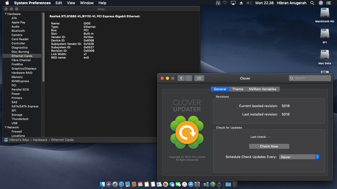Open Schedule Check Updates dropdown
The height and width of the screenshot is (189, 337).
pyautogui.click(x=299, y=157)
